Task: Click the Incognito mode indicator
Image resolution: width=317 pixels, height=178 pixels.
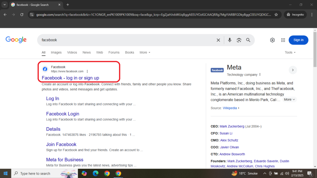Action: (x=295, y=14)
